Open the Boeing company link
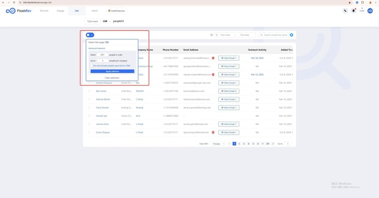The image size is (379, 198). [x=139, y=107]
